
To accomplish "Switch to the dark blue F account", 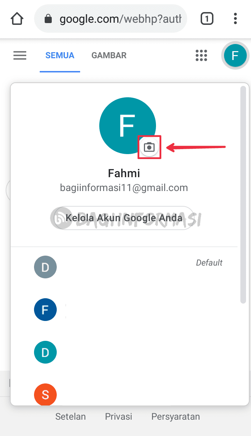I will click(45, 310).
